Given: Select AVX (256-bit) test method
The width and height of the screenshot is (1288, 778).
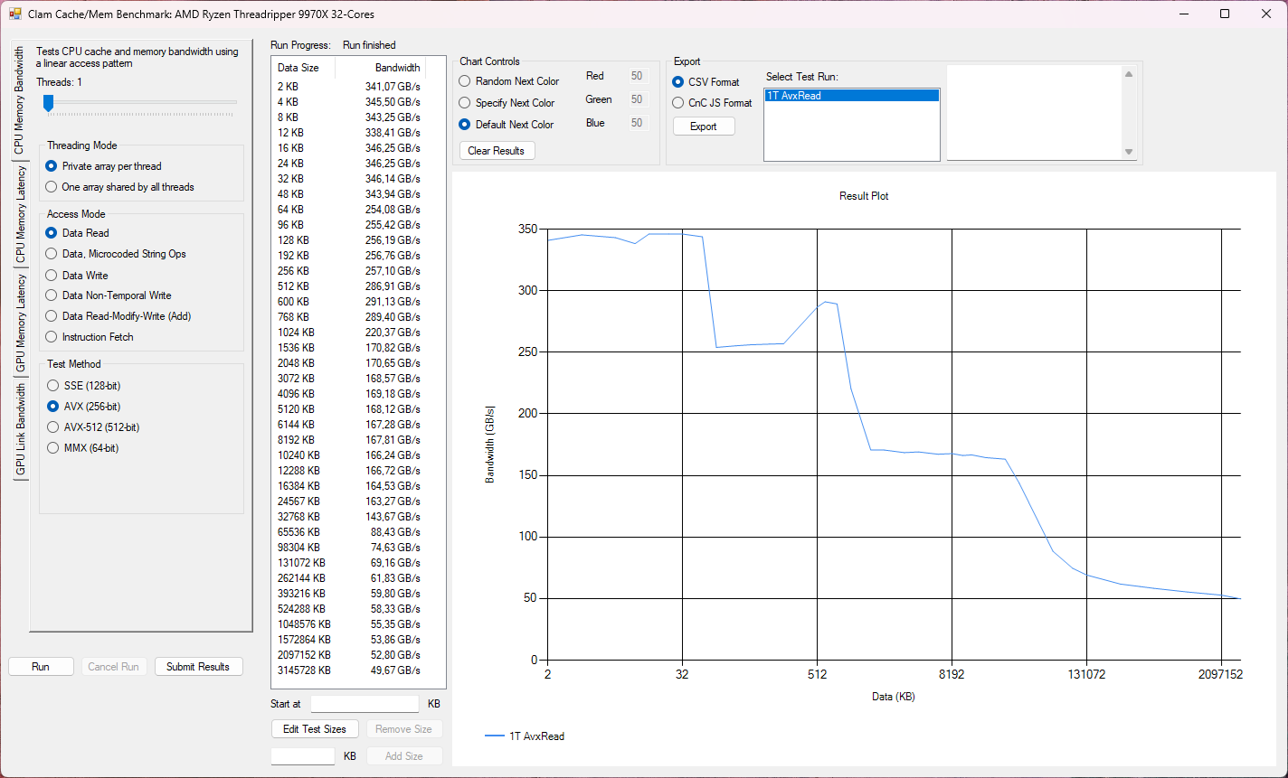Looking at the screenshot, I should 84,407.
